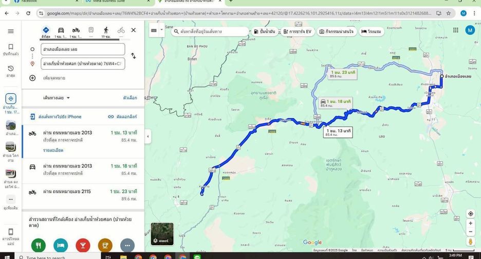Edit the starting point field อำเภอเมืองเลย

[83, 49]
